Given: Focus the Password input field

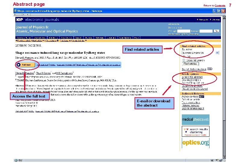Looking at the screenshot, I should 206,31.
